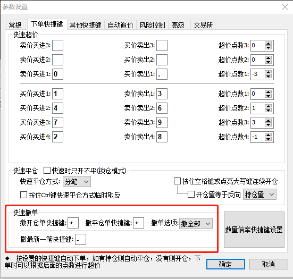This screenshot has width=293, height=279.
Task: Increase 超价点数1 in the 买价买进1 row
Action: pos(269,92)
